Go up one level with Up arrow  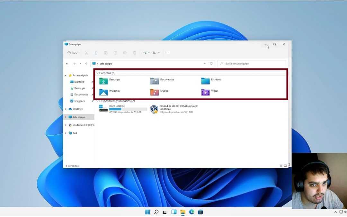(x=86, y=64)
